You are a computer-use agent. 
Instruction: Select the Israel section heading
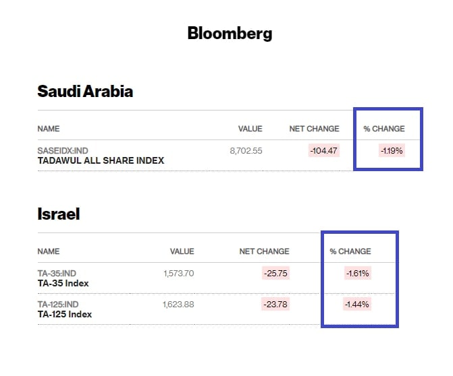pyautogui.click(x=58, y=214)
